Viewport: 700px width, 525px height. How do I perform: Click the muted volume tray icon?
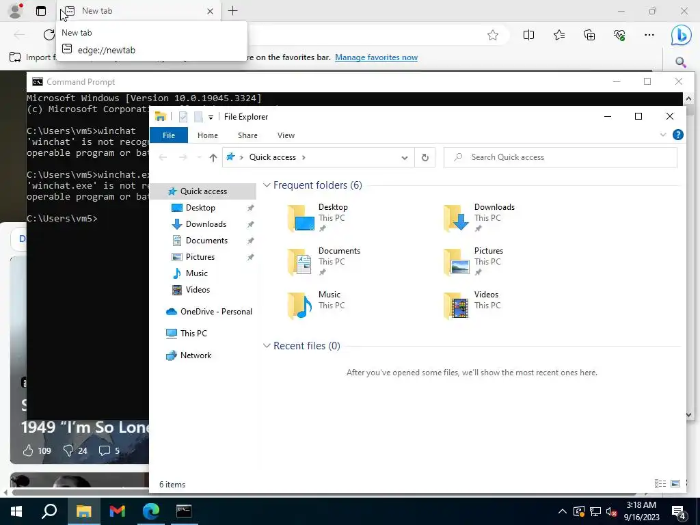611,511
